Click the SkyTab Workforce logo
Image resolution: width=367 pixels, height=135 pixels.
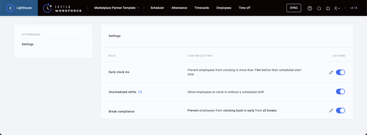click(62, 8)
